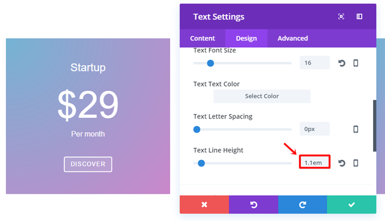This screenshot has height=221, width=385.
Task: Redo the change in the footer
Action: (x=302, y=204)
